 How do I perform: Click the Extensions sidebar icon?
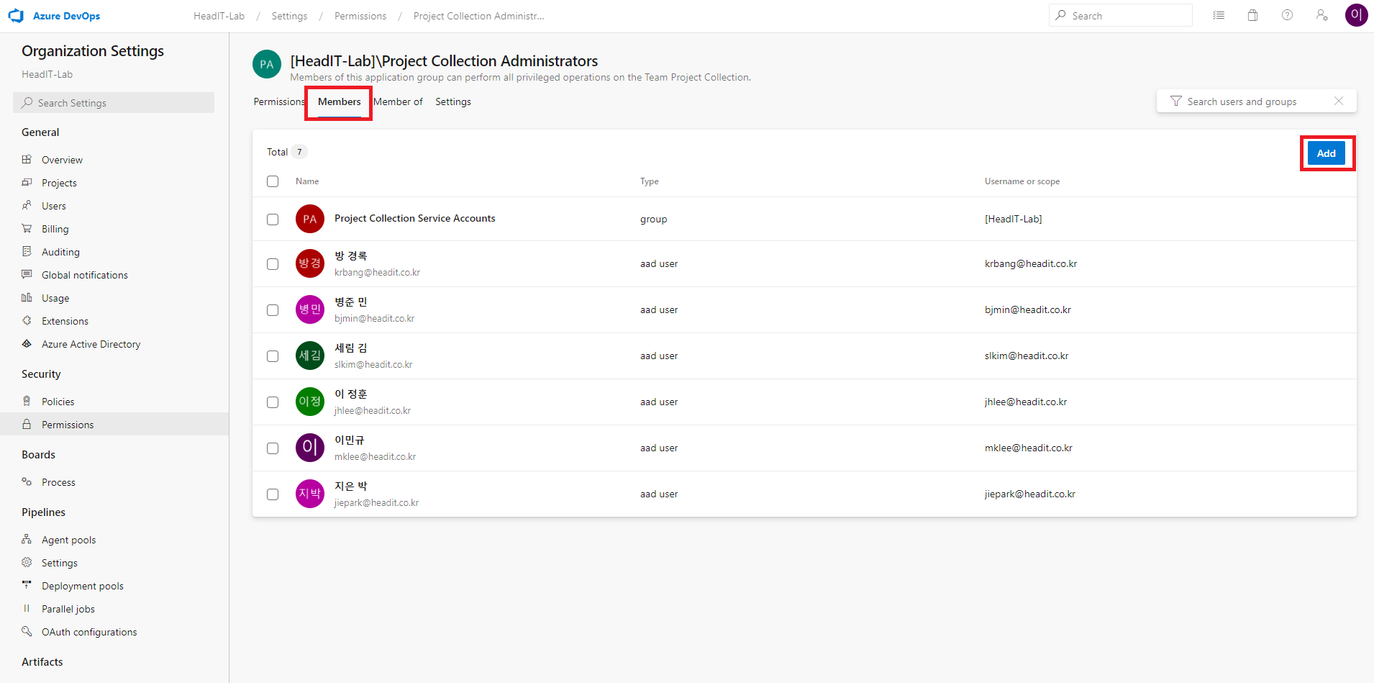point(27,320)
